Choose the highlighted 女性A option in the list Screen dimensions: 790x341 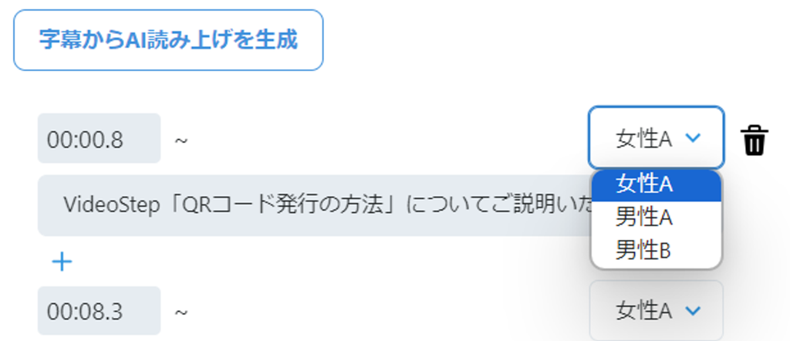(656, 185)
